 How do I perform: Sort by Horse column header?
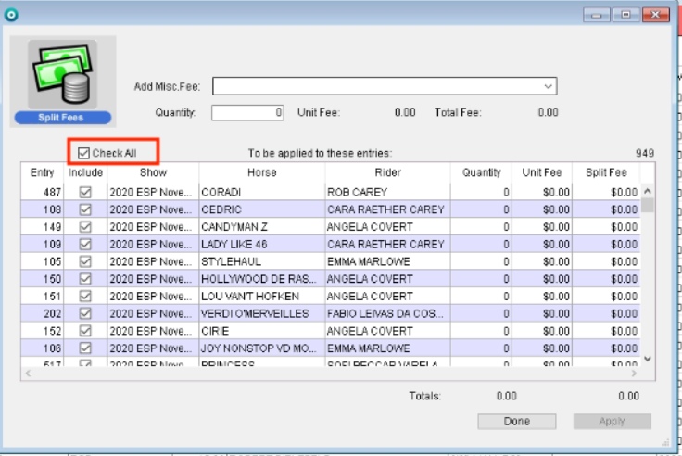(x=262, y=172)
